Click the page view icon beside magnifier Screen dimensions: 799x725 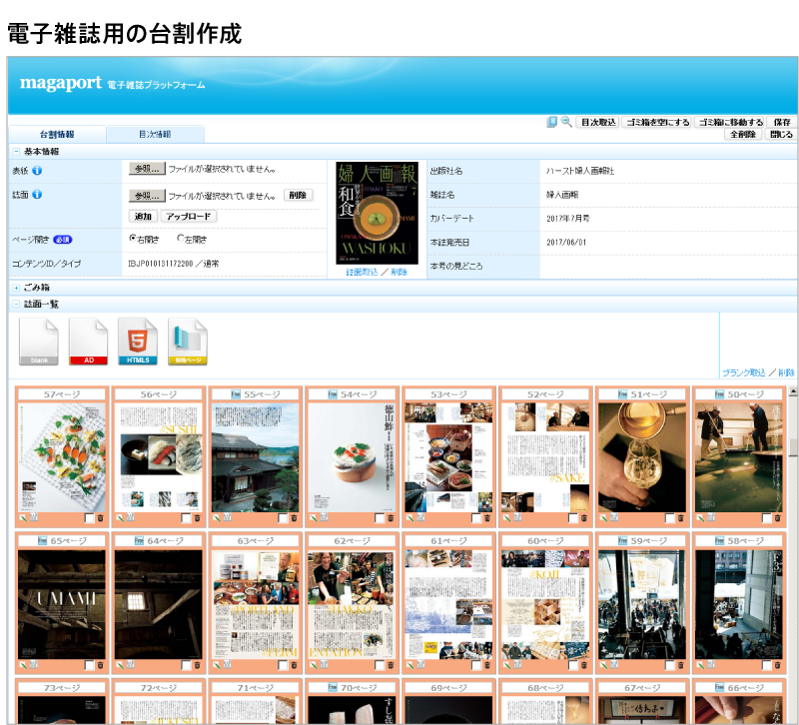tap(552, 122)
